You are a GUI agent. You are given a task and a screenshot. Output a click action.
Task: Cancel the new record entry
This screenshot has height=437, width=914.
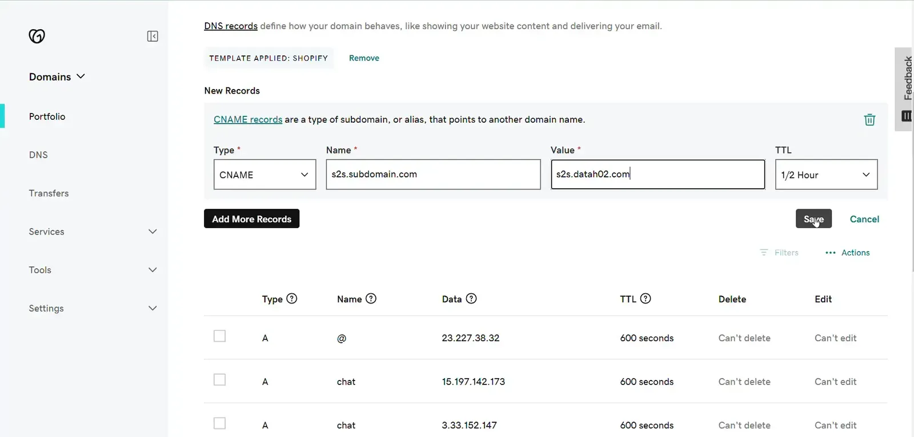(x=864, y=219)
